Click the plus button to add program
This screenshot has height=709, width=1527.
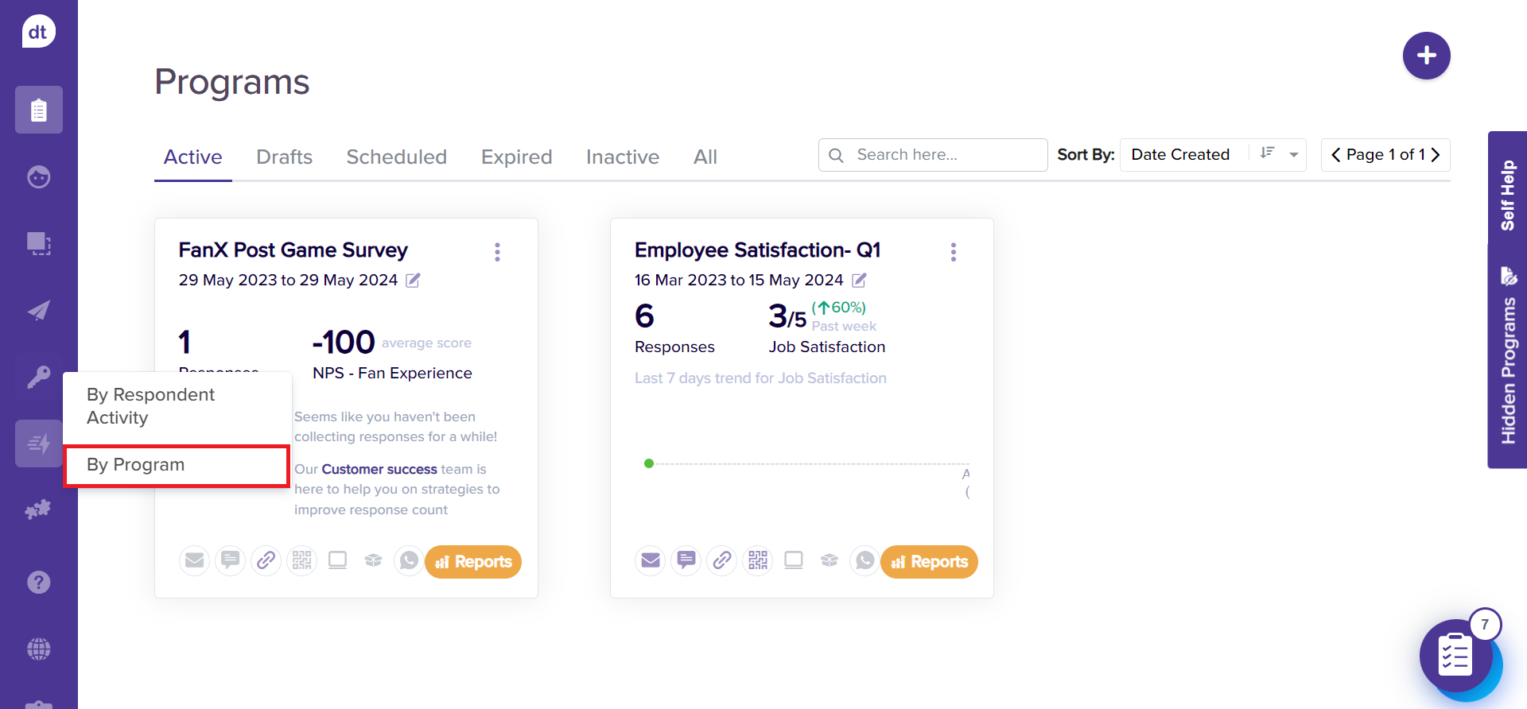[x=1426, y=56]
